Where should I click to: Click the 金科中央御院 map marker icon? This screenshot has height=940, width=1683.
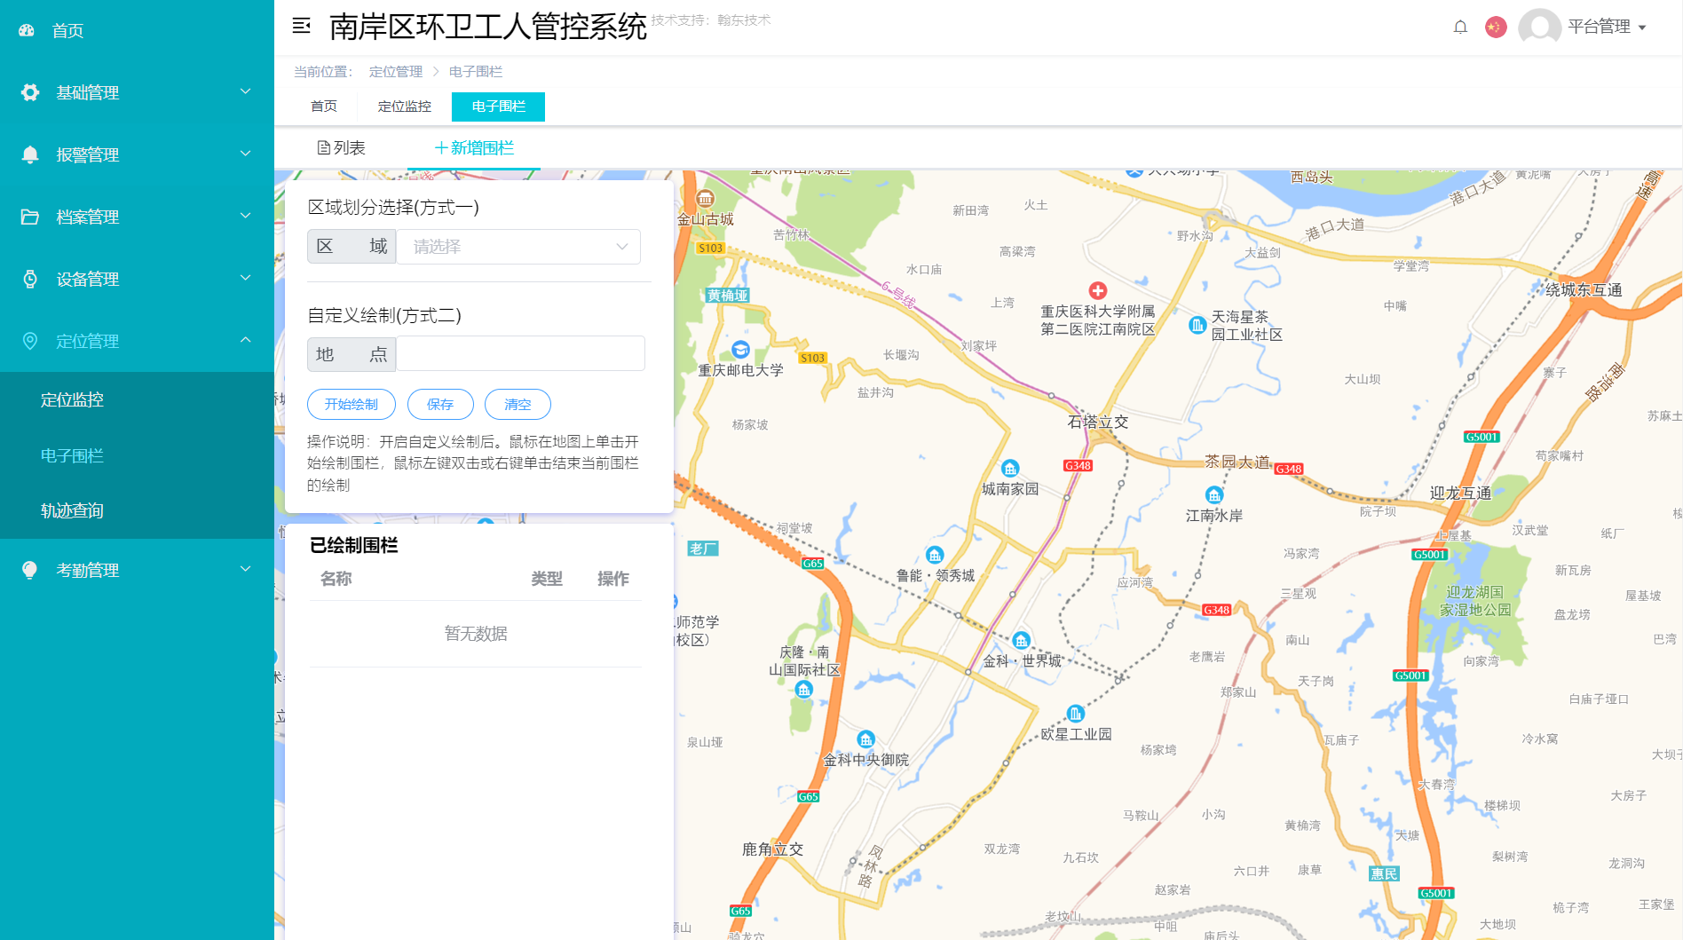click(x=865, y=739)
